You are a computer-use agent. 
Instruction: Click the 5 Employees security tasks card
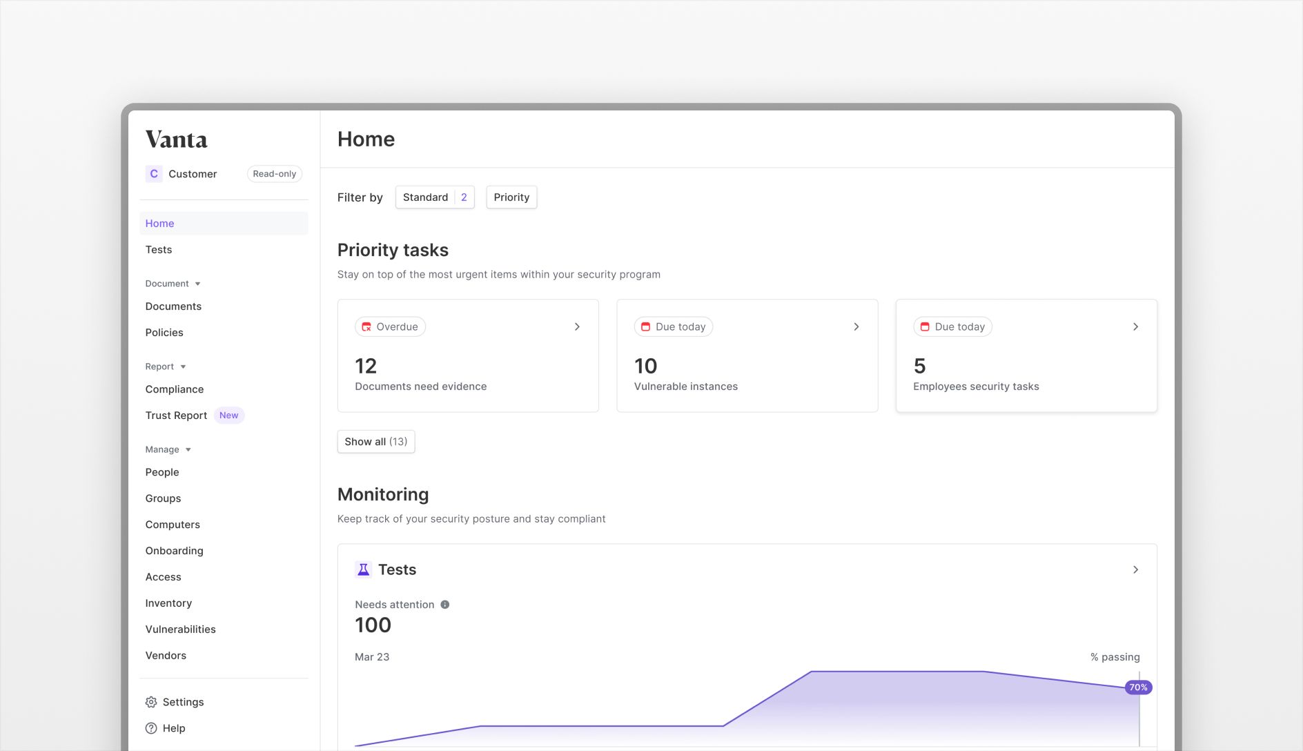[1026, 355]
